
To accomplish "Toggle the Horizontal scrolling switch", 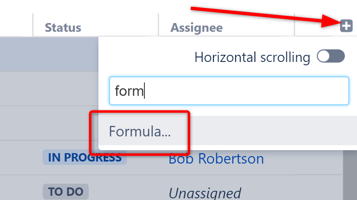I will tap(331, 56).
